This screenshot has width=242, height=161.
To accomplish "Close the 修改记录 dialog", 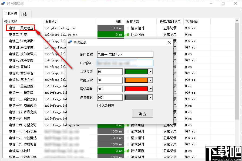I will (169, 42).
